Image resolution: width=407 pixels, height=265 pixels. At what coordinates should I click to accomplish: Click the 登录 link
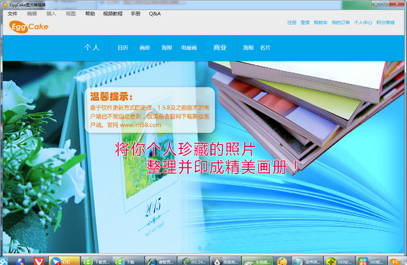tap(305, 22)
